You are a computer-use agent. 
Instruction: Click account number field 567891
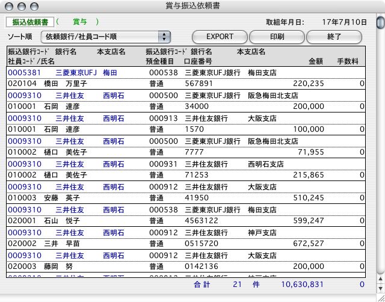pos(199,84)
